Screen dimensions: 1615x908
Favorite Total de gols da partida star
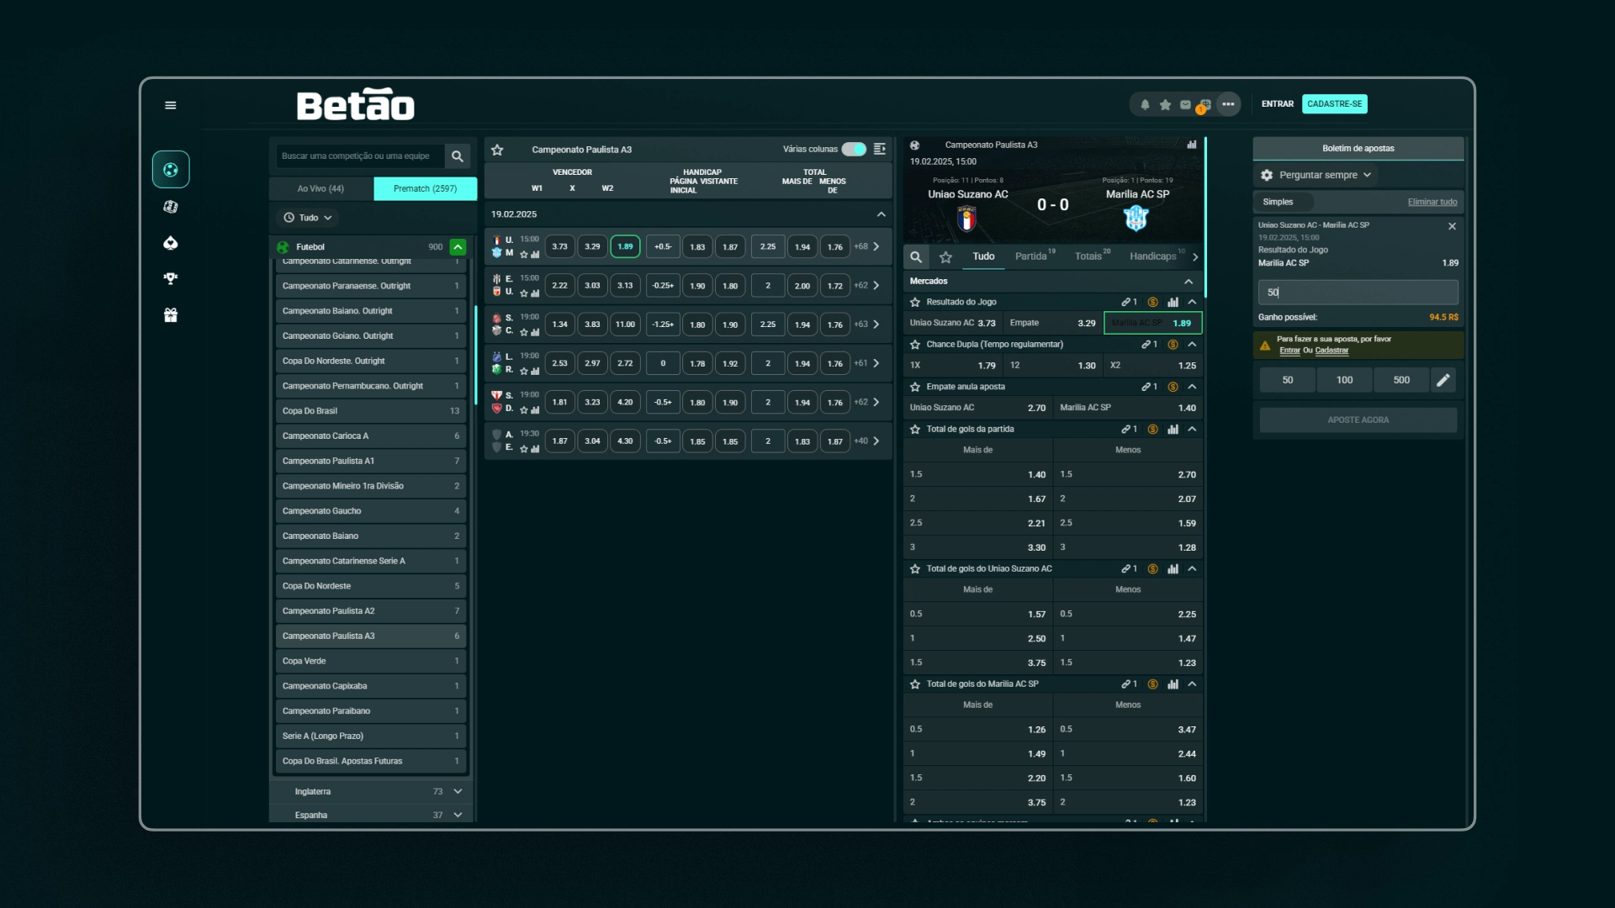point(915,429)
